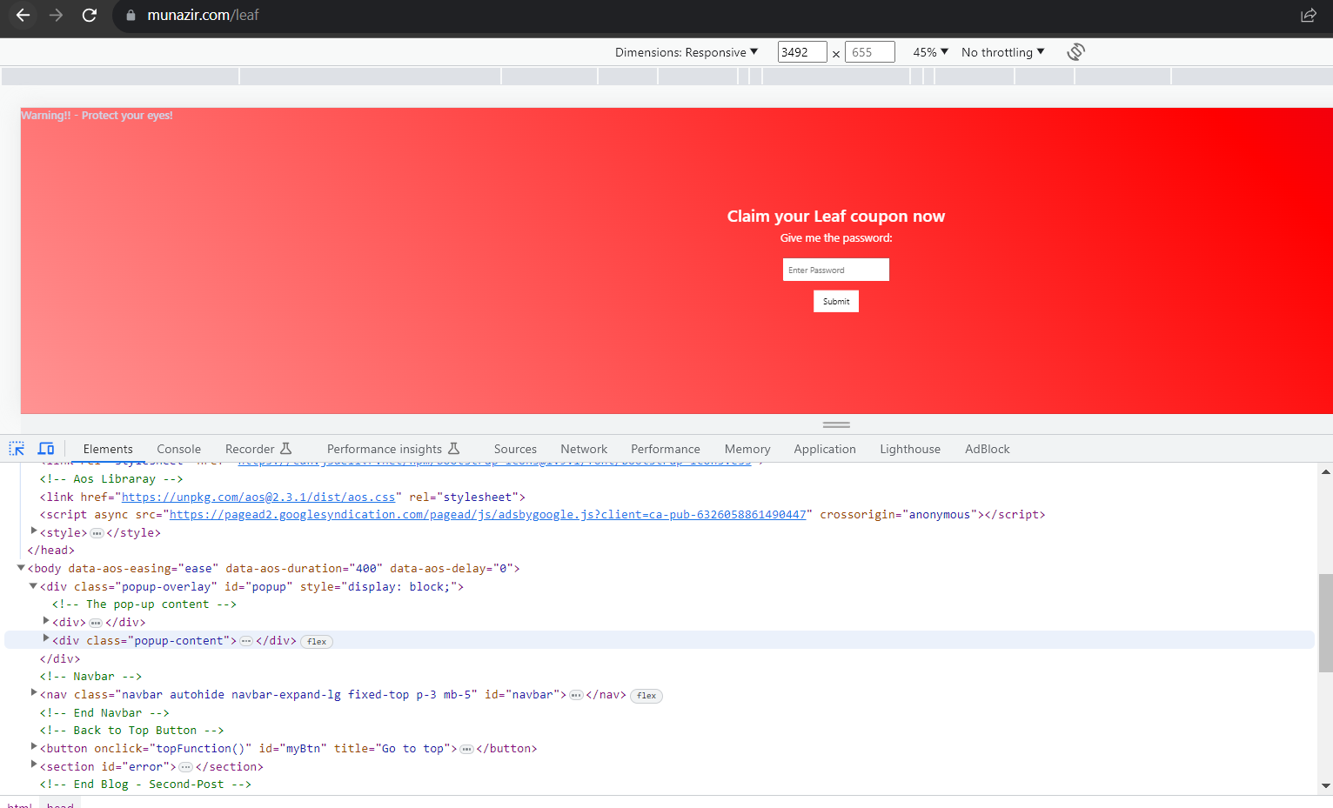Click the Submit button on the coupon popup
The image size is (1333, 808).
835,301
